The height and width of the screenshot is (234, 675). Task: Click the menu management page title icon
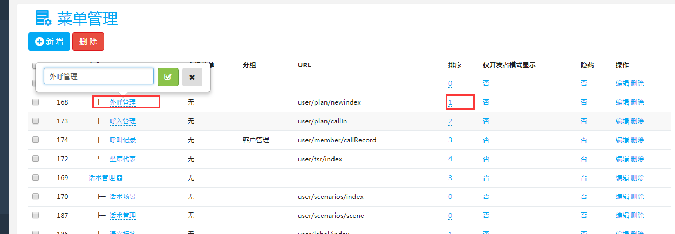coord(43,18)
